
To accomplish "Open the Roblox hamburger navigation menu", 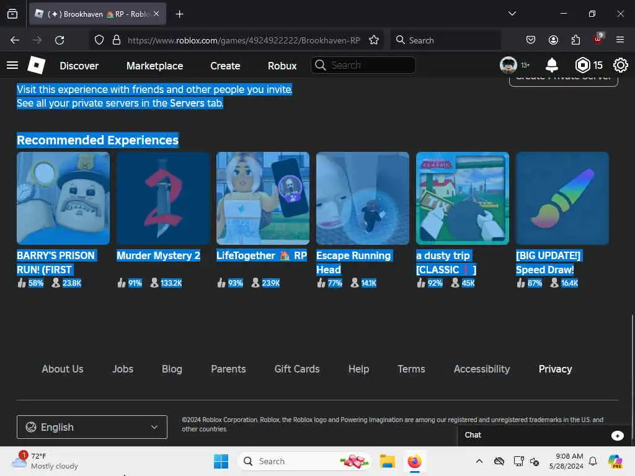I will tap(12, 65).
